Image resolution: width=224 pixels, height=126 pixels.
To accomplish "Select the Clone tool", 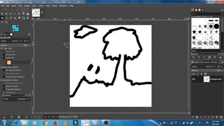I will (15, 18).
